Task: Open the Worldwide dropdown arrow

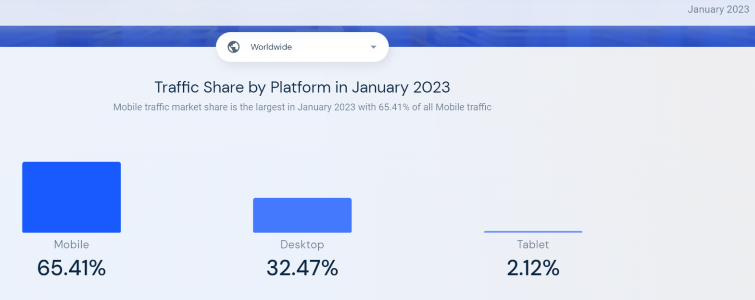Action: point(373,47)
